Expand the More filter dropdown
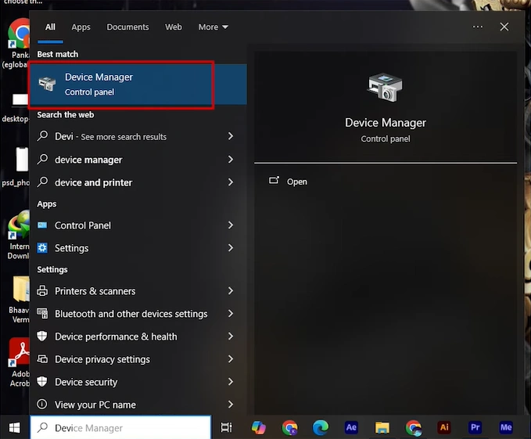 (213, 27)
